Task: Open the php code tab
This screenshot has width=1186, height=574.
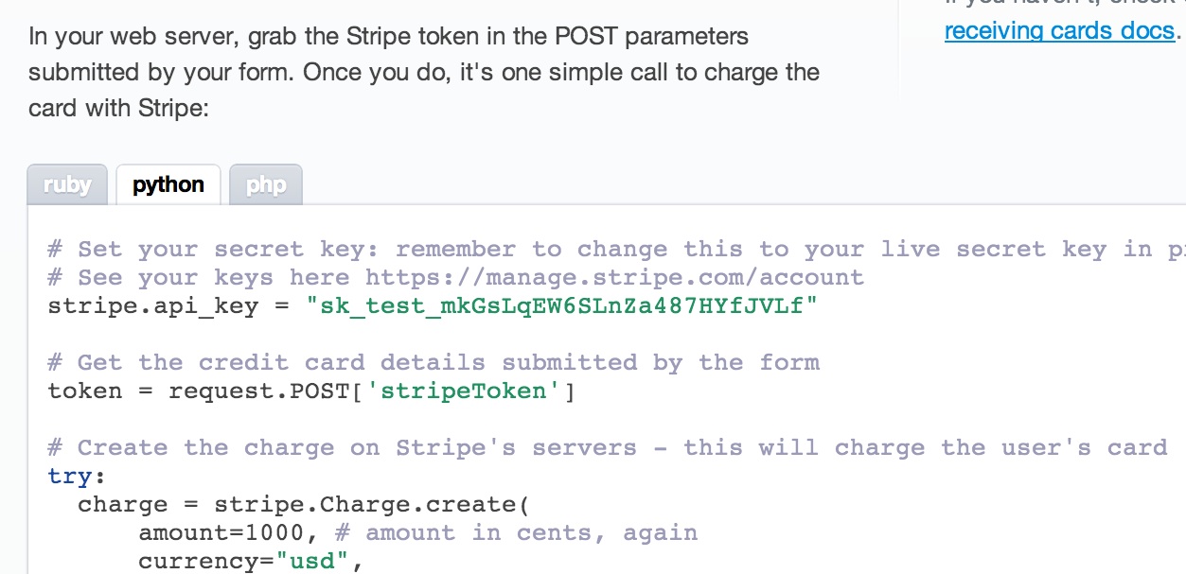Action: click(266, 185)
